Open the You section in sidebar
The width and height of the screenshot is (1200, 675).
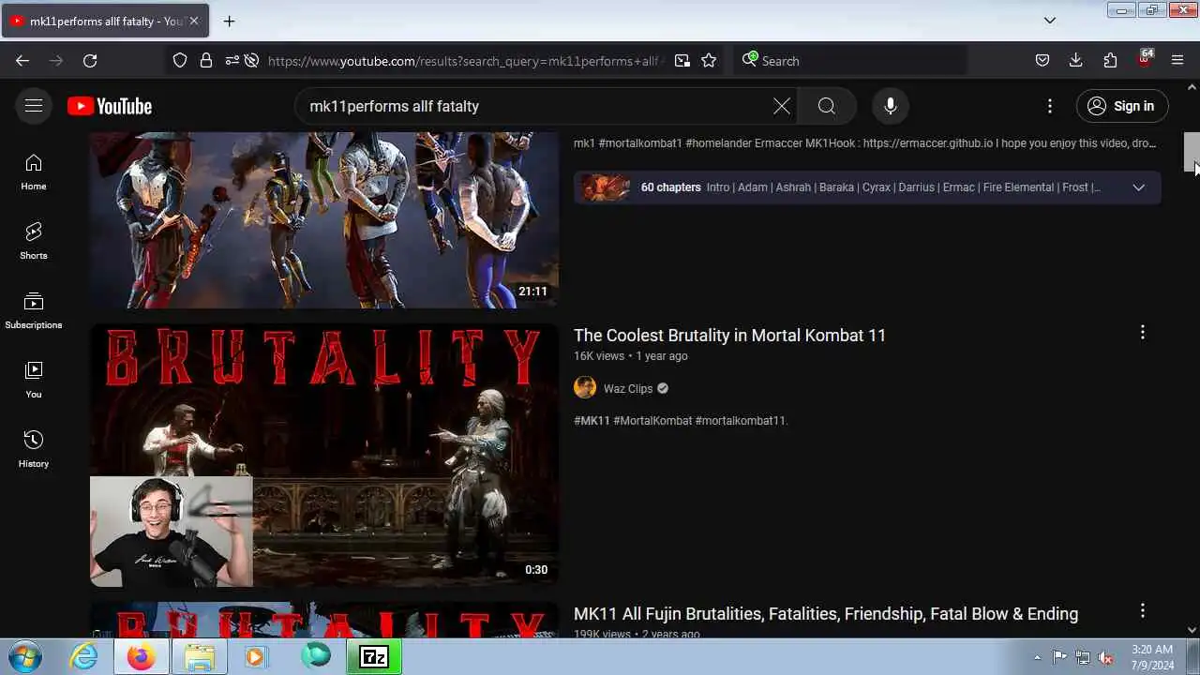pos(34,380)
